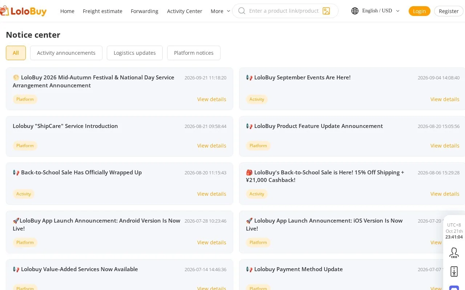Switch to Activity announcements tab
This screenshot has height=290, width=465.
66,53
